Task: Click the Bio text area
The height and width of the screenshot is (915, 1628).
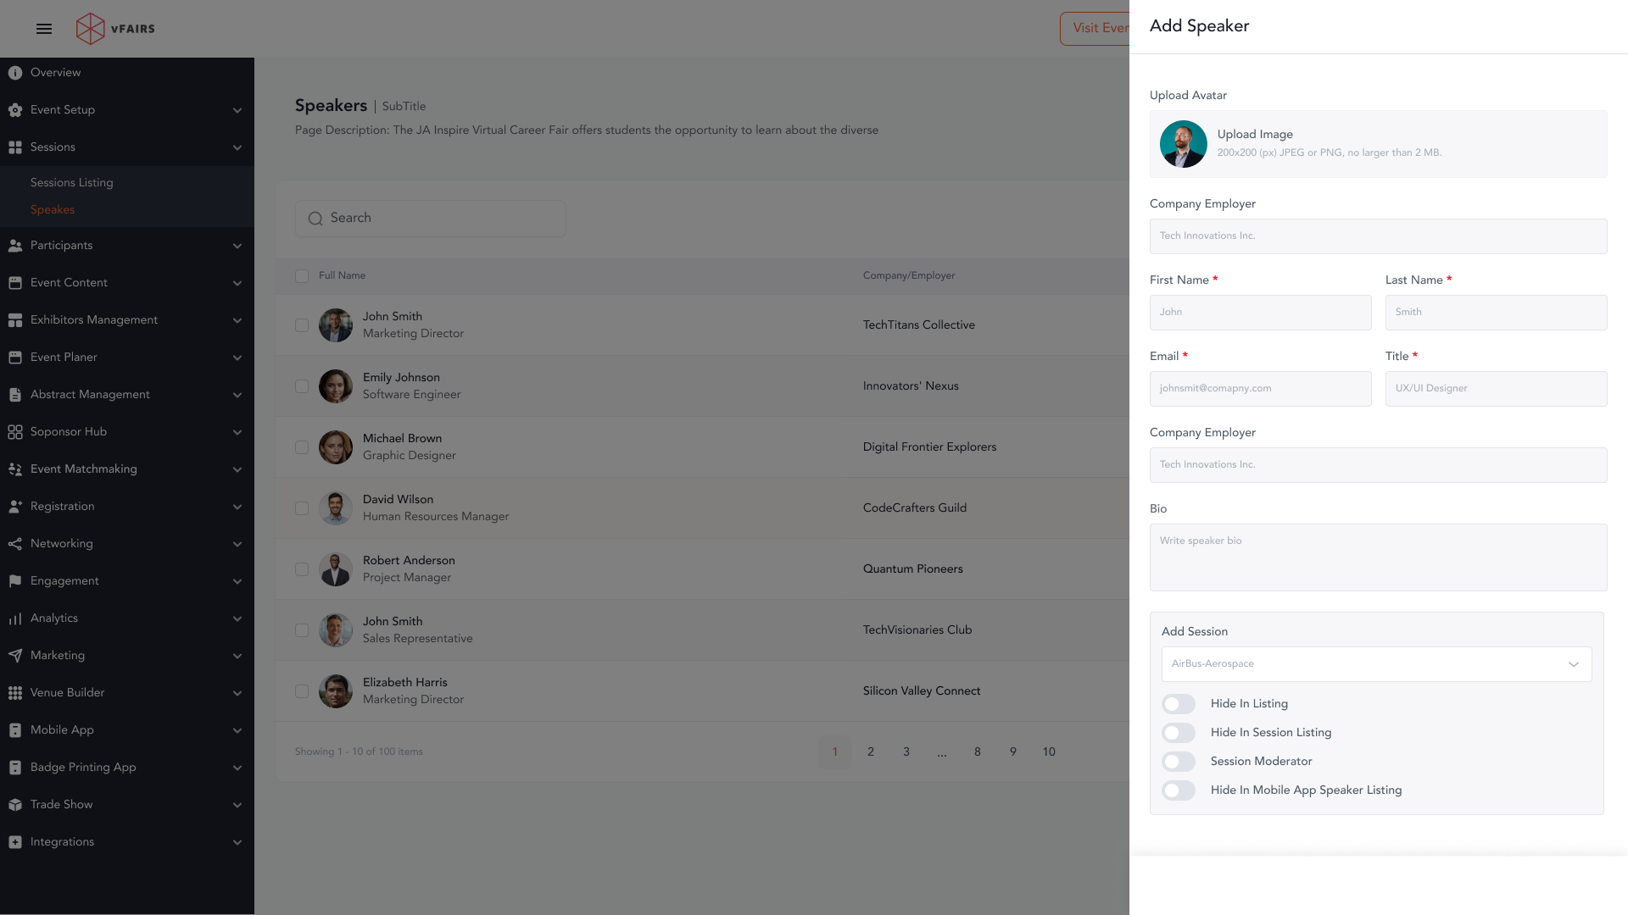Action: [x=1378, y=557]
